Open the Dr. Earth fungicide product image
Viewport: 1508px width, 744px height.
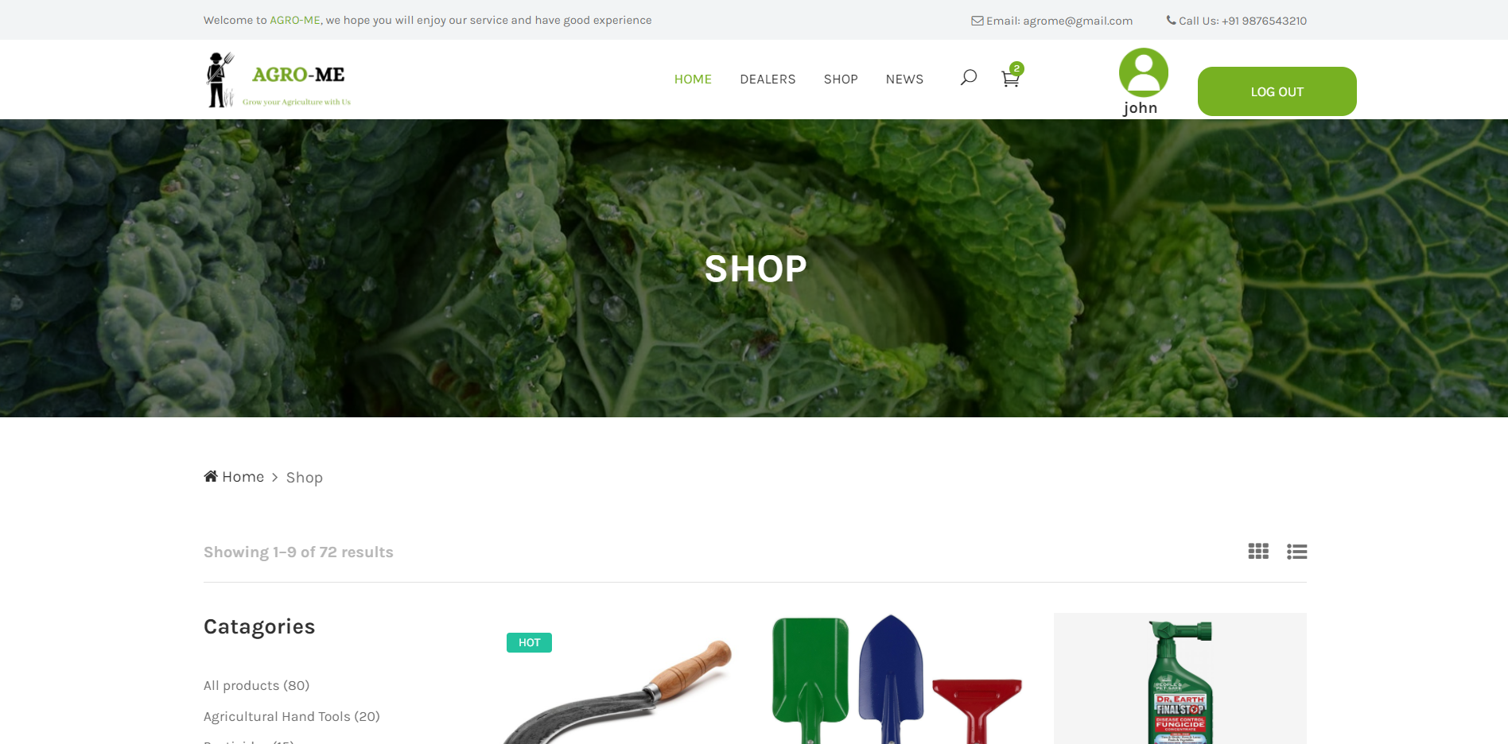coord(1180,679)
